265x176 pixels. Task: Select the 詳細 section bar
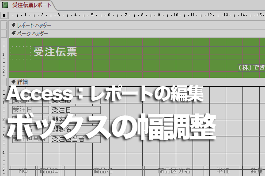tap(137, 82)
